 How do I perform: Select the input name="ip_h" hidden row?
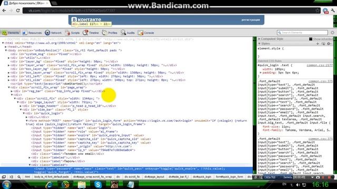point(83,150)
